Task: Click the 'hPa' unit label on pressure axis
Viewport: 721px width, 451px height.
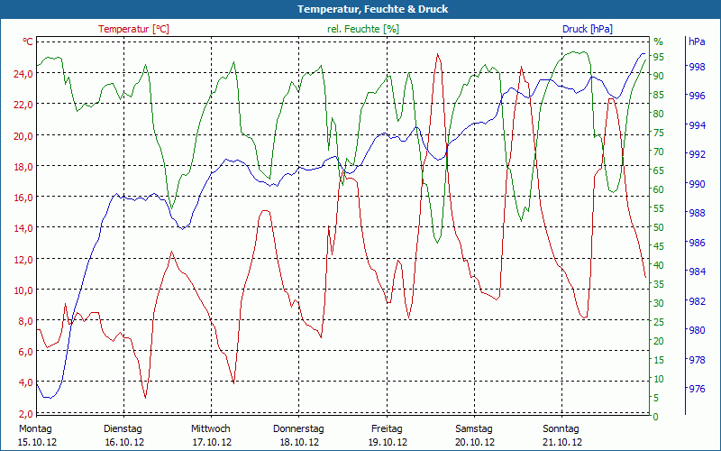Action: pyautogui.click(x=697, y=41)
